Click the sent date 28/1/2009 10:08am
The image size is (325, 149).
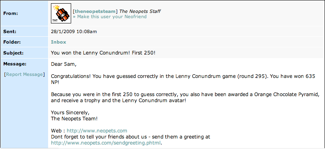pyautogui.click(x=74, y=31)
